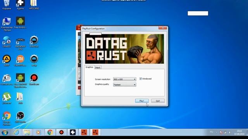Click the Chrome taskbar icon
The image size is (248, 139).
point(50,132)
